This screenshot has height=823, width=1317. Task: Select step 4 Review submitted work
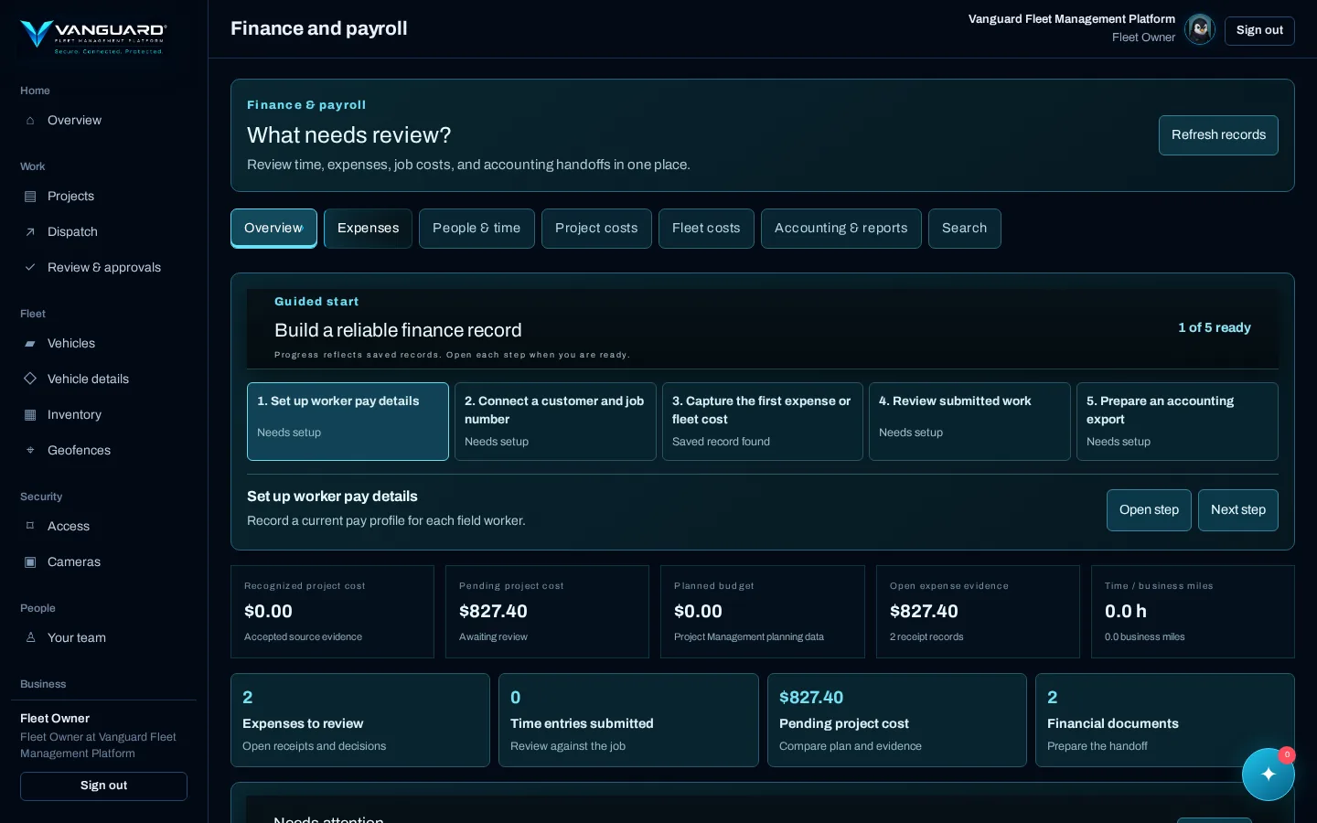tap(969, 422)
